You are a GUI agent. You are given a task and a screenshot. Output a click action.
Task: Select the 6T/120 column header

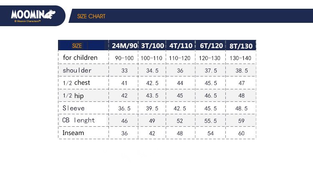(211, 46)
